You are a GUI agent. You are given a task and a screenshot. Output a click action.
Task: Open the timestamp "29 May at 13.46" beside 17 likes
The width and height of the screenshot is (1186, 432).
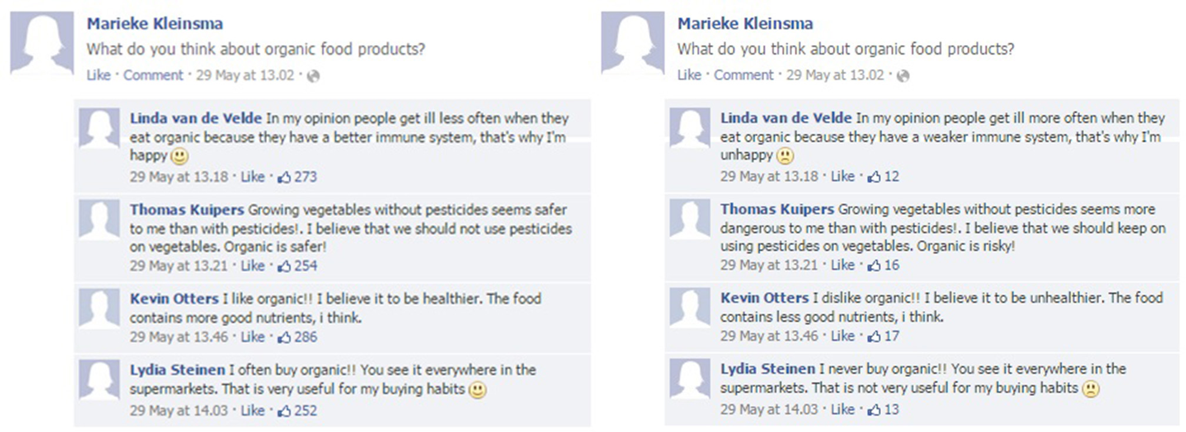click(x=769, y=336)
